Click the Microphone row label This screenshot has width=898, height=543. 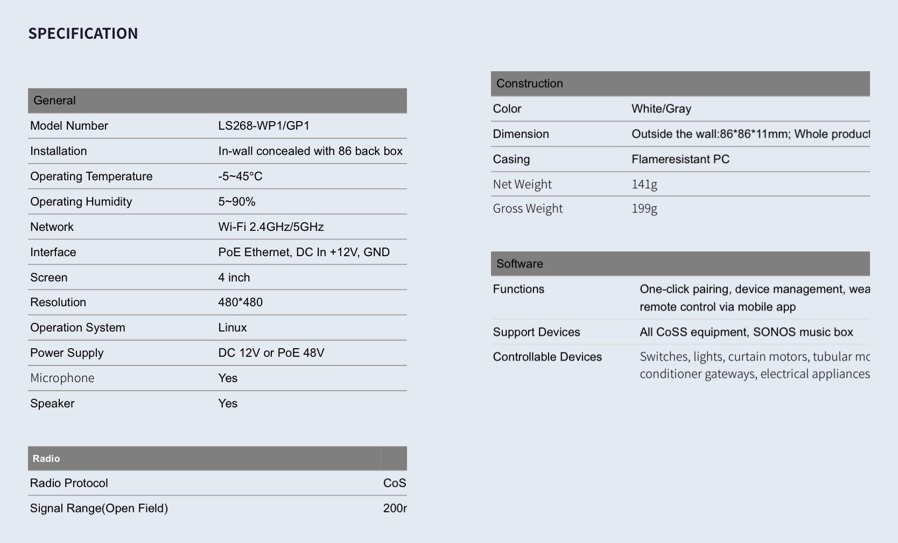(x=62, y=378)
